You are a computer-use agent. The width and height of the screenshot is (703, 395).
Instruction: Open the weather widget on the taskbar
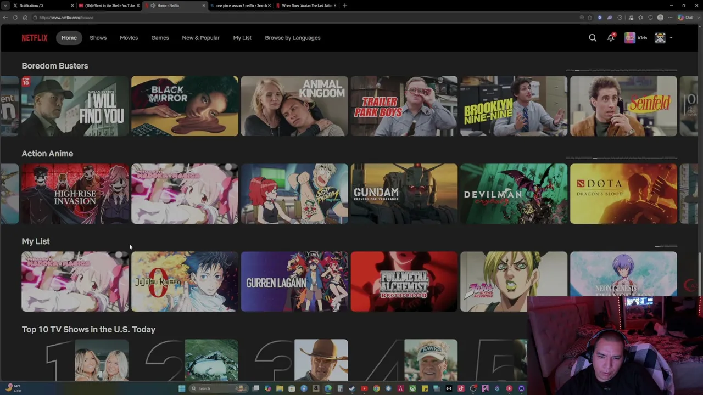click(x=13, y=388)
